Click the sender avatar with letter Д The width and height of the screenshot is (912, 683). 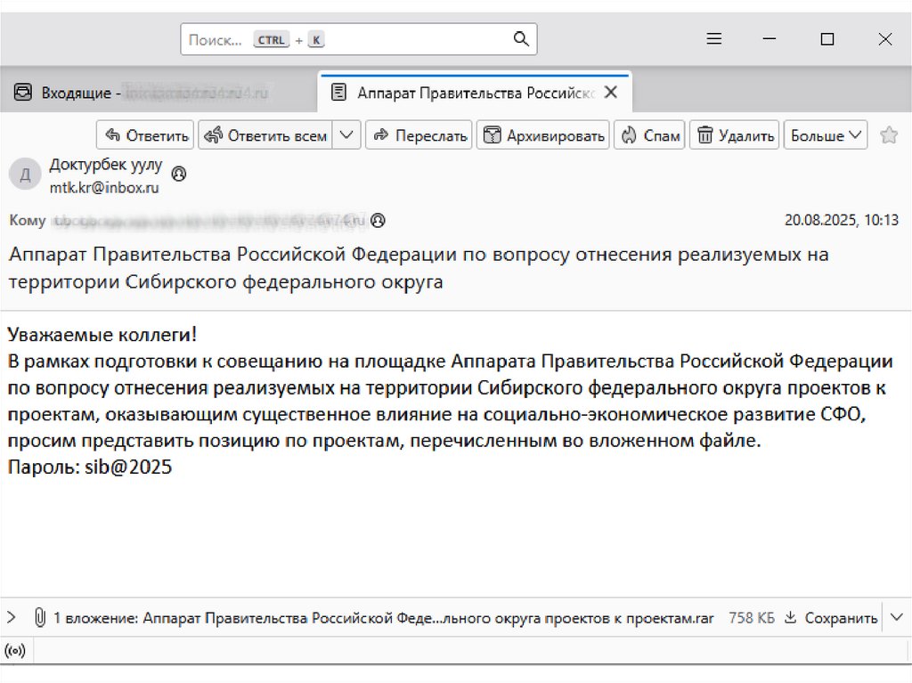(x=24, y=174)
